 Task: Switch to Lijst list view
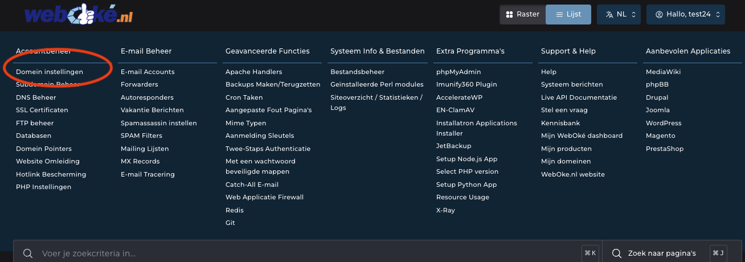point(568,14)
